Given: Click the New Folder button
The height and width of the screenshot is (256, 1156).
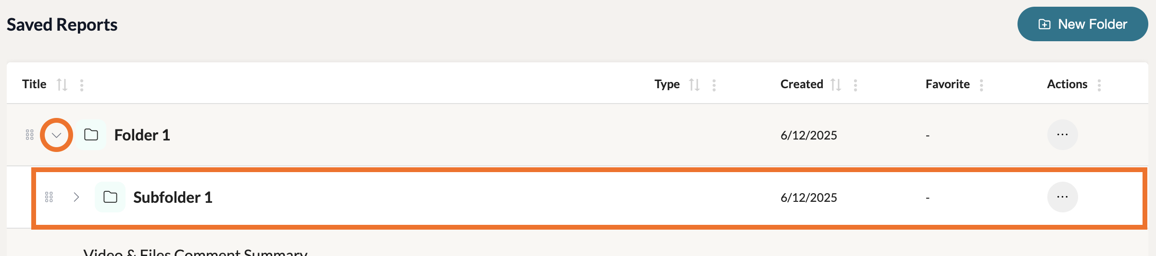Looking at the screenshot, I should tap(1082, 24).
